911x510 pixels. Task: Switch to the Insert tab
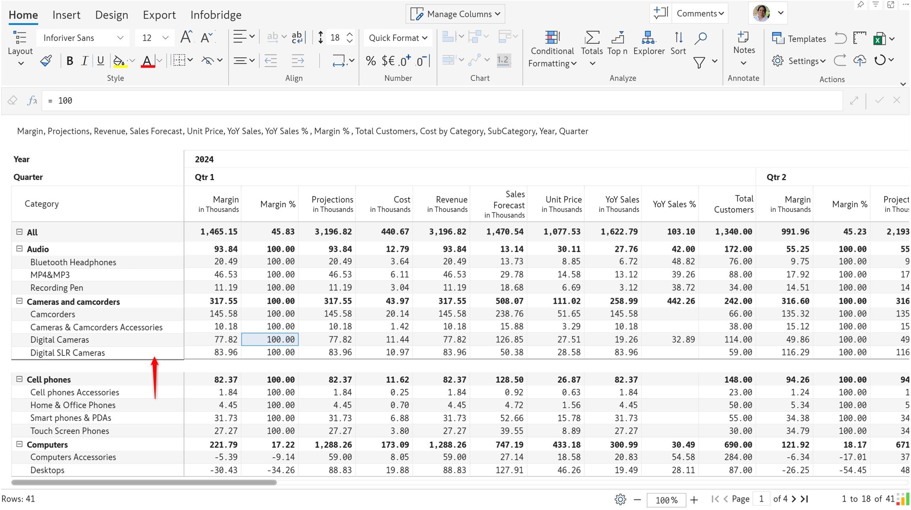(66, 15)
